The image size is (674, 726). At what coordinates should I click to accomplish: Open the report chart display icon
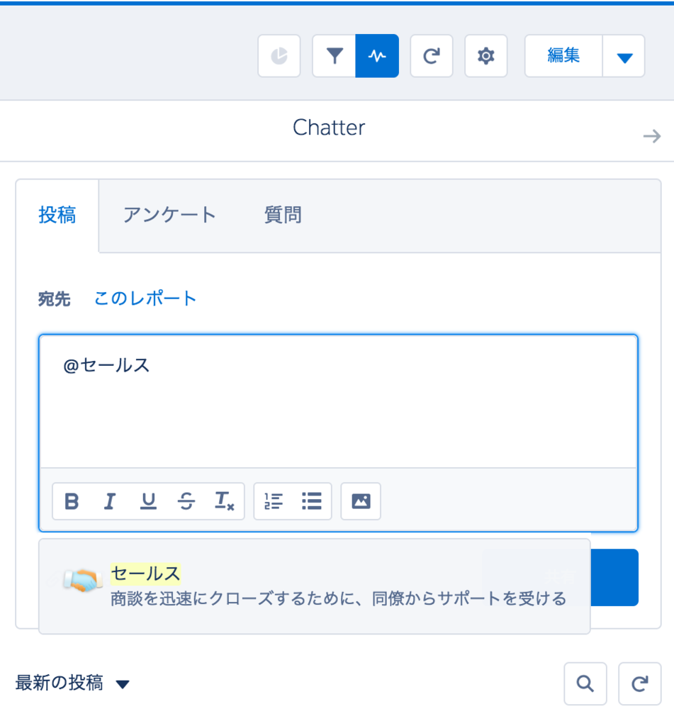(279, 55)
